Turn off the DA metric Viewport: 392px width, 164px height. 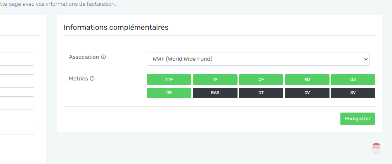(353, 80)
